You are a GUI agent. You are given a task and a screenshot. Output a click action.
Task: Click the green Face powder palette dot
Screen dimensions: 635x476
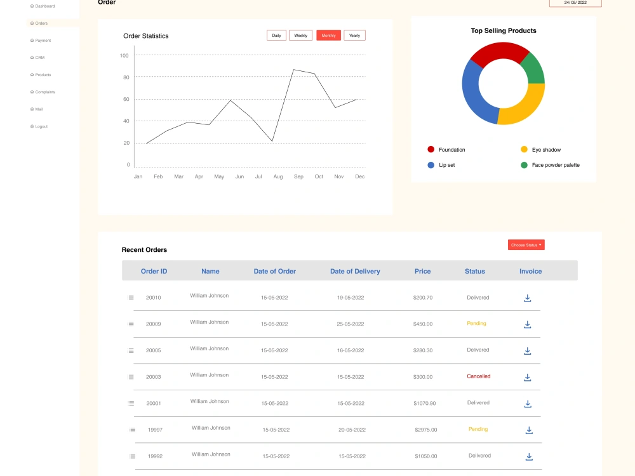[524, 165]
